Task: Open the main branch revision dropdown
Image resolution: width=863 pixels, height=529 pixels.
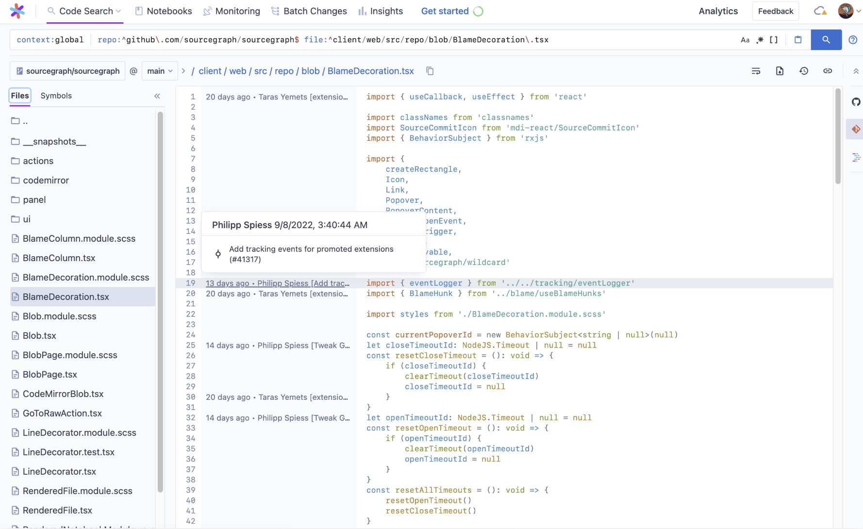Action: click(x=159, y=71)
